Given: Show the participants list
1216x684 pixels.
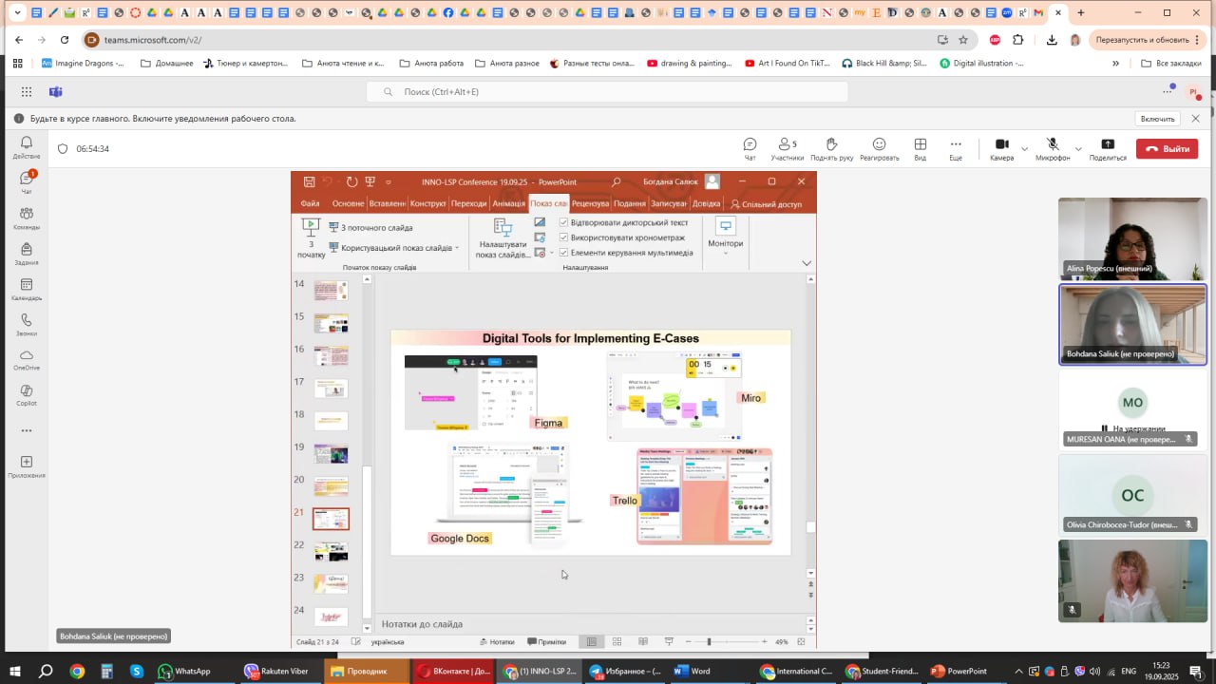Looking at the screenshot, I should point(787,148).
